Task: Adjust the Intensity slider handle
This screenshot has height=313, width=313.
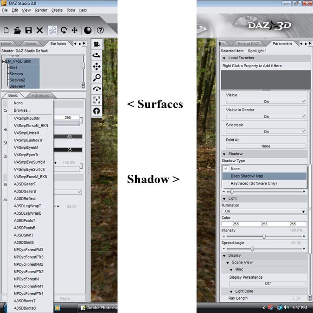Action: point(264,236)
